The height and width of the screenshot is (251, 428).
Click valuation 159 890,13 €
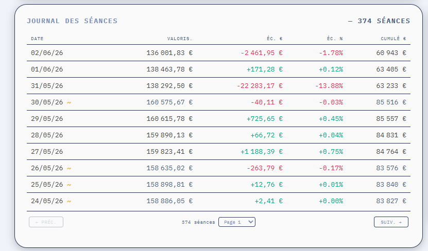[x=169, y=135]
